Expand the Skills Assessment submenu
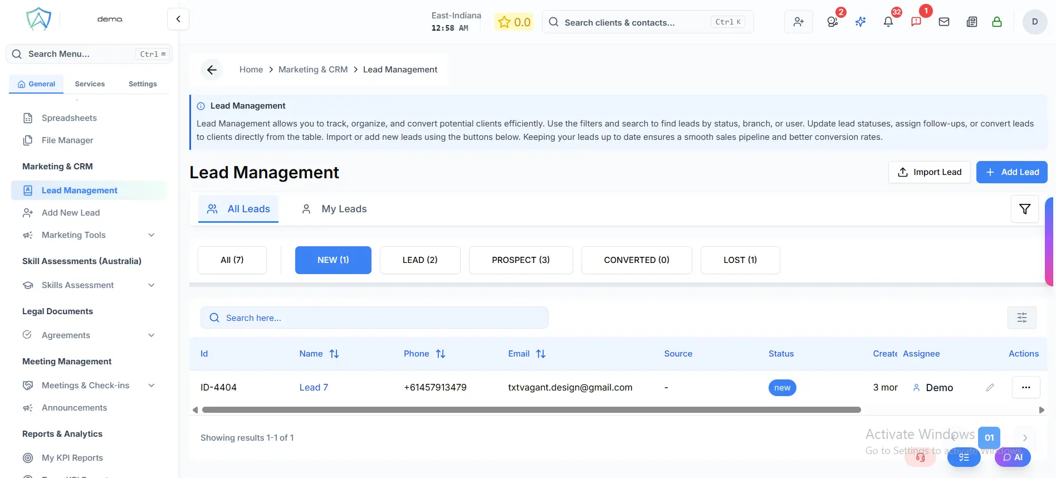 [x=151, y=285]
